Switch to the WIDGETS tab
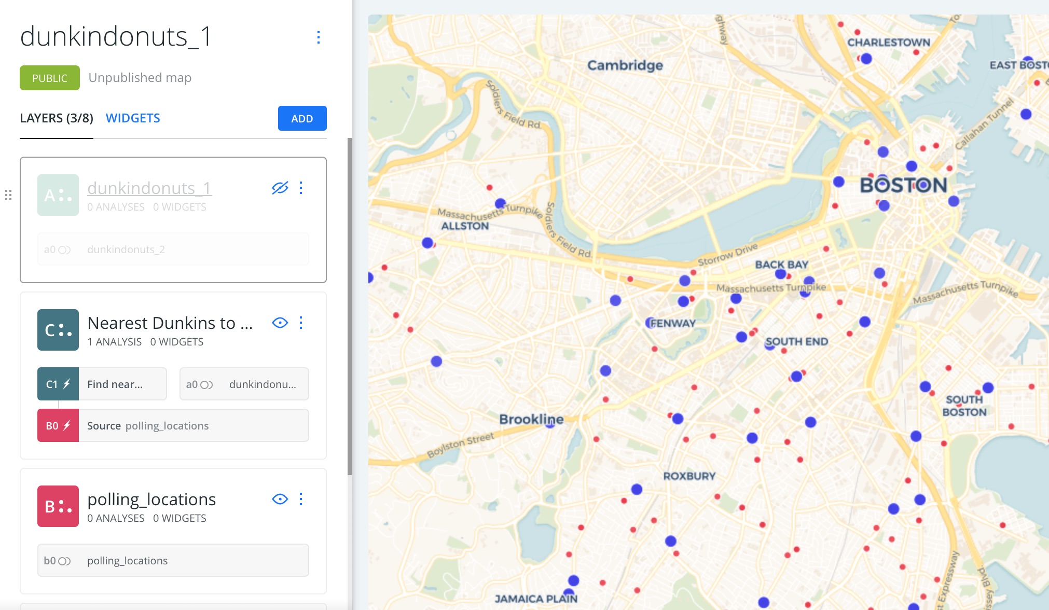The width and height of the screenshot is (1049, 610). [133, 118]
